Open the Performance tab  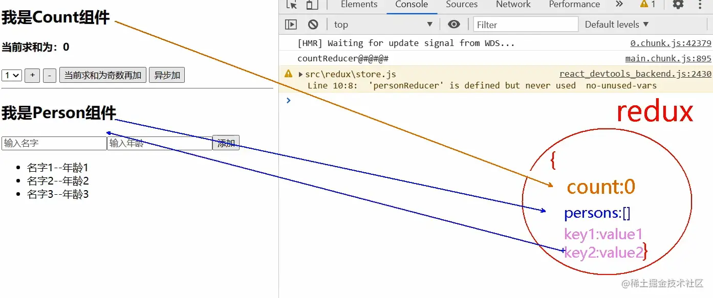click(x=574, y=5)
